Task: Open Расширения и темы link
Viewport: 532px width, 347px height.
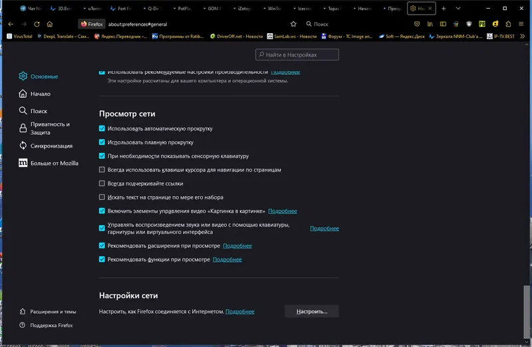Action: point(48,311)
